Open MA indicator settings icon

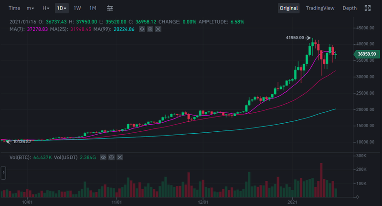point(150,29)
